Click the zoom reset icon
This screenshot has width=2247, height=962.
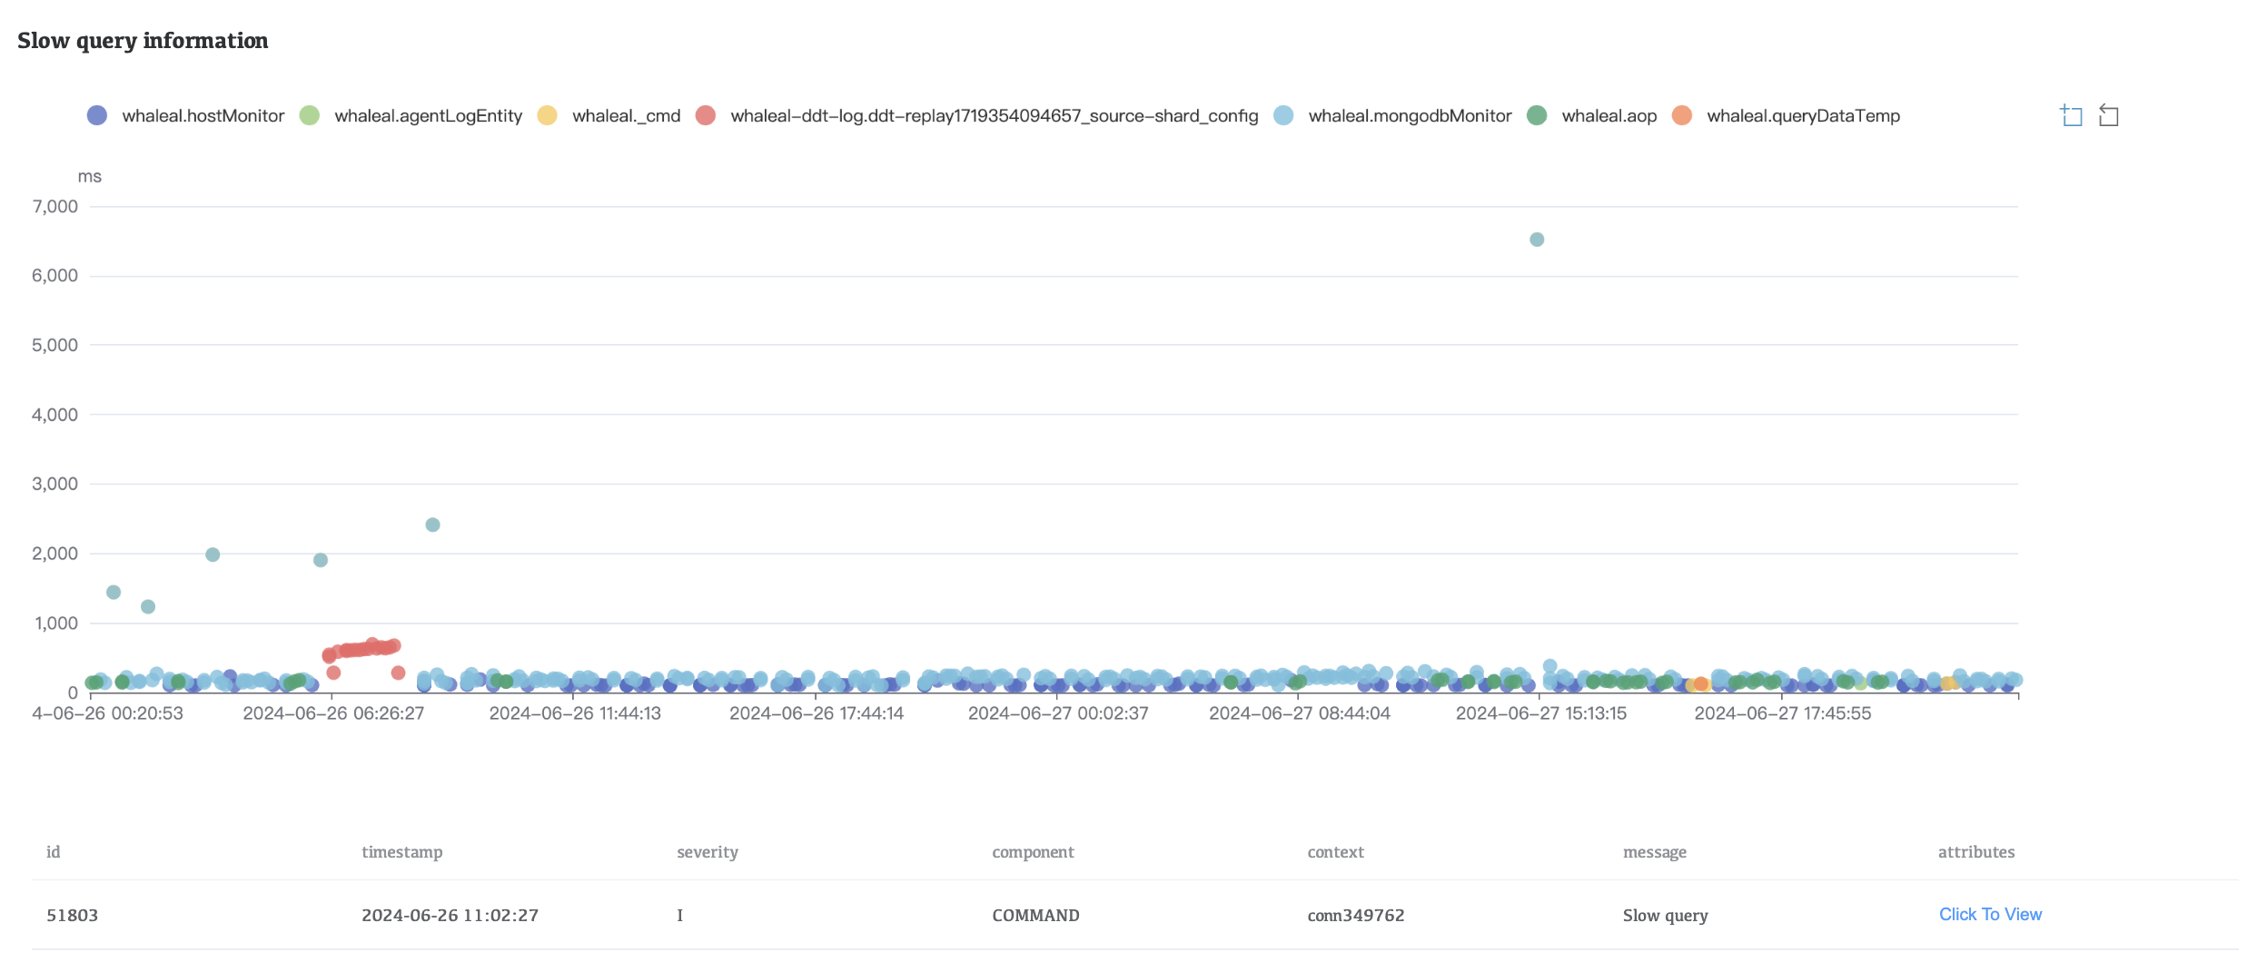[2108, 115]
